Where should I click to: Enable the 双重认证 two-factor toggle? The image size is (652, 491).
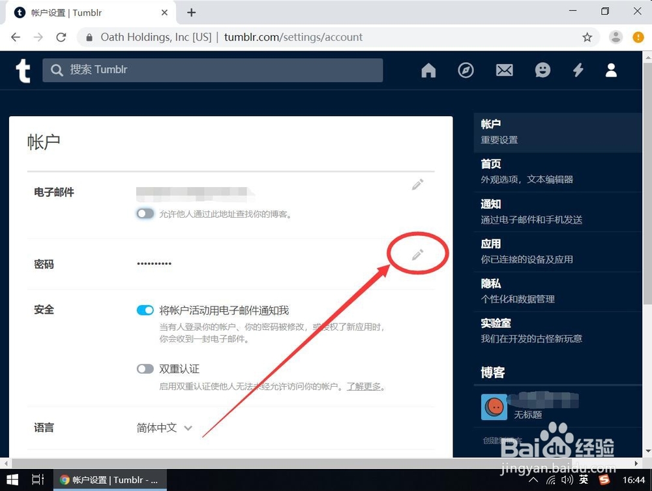click(x=145, y=368)
